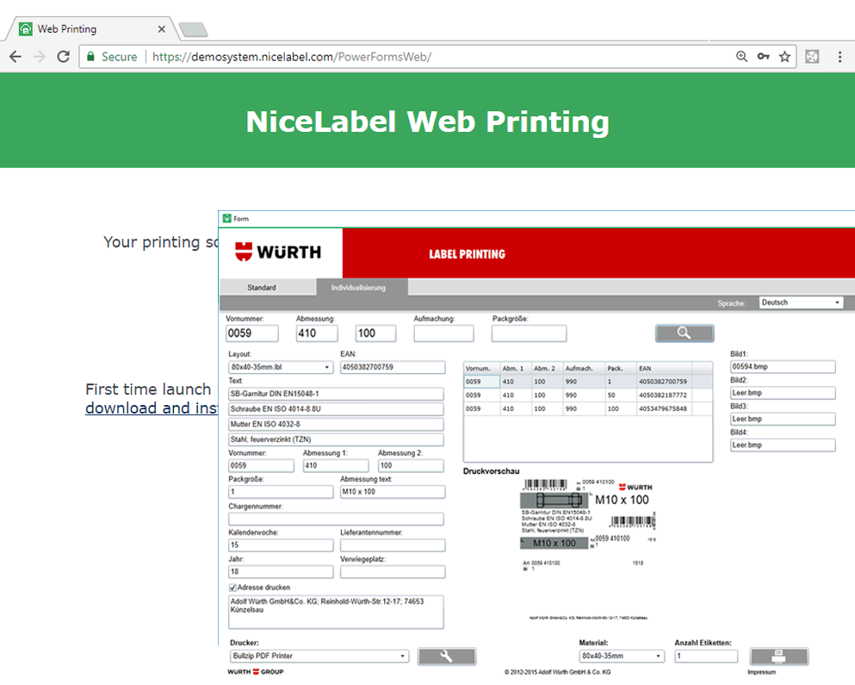The width and height of the screenshot is (855, 685).
Task: Click the Vornum. column header
Action: (481, 369)
